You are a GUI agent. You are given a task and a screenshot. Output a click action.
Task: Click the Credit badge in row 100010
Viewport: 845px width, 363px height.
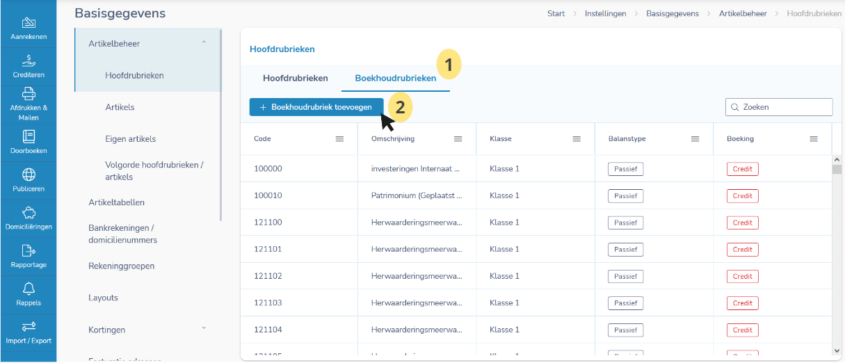(742, 196)
